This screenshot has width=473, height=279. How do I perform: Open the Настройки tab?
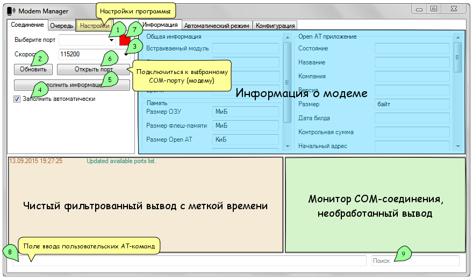tap(95, 26)
